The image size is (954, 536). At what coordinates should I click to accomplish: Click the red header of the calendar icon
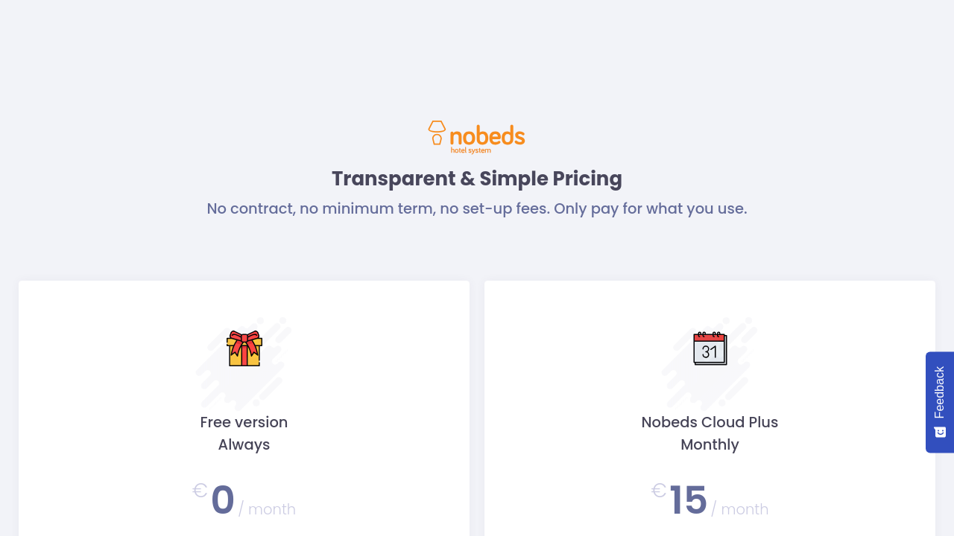click(709, 336)
